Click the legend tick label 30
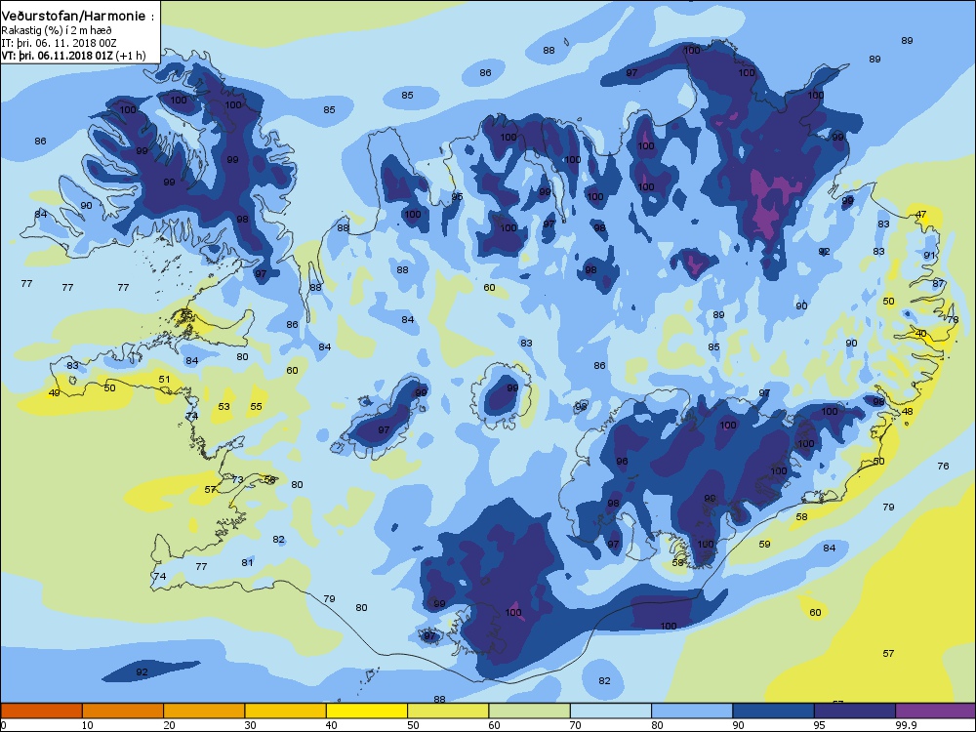Screen dimensions: 976x732 point(250,725)
